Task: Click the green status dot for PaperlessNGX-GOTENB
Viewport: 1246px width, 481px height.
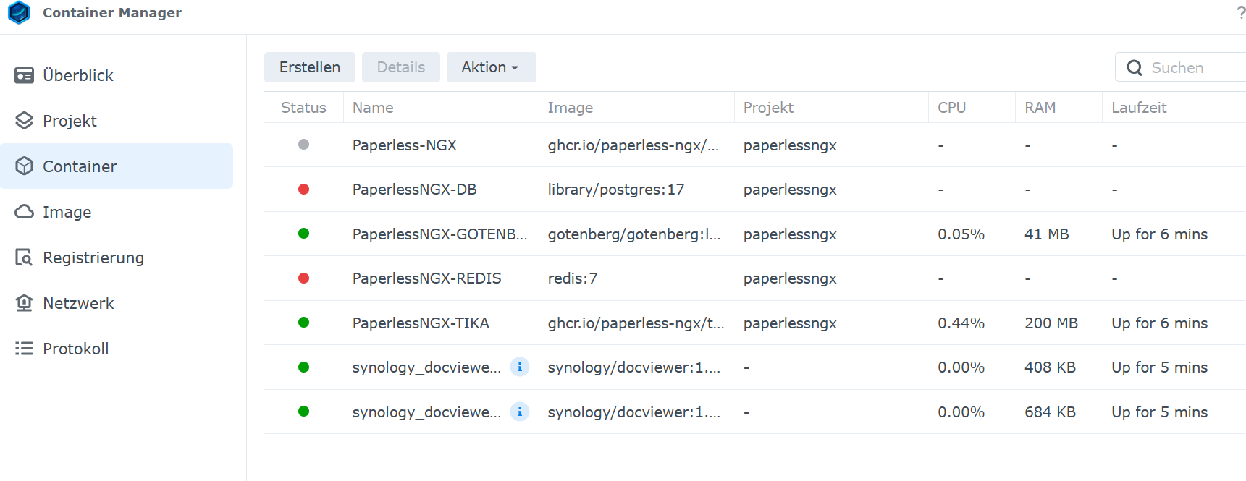Action: (304, 234)
